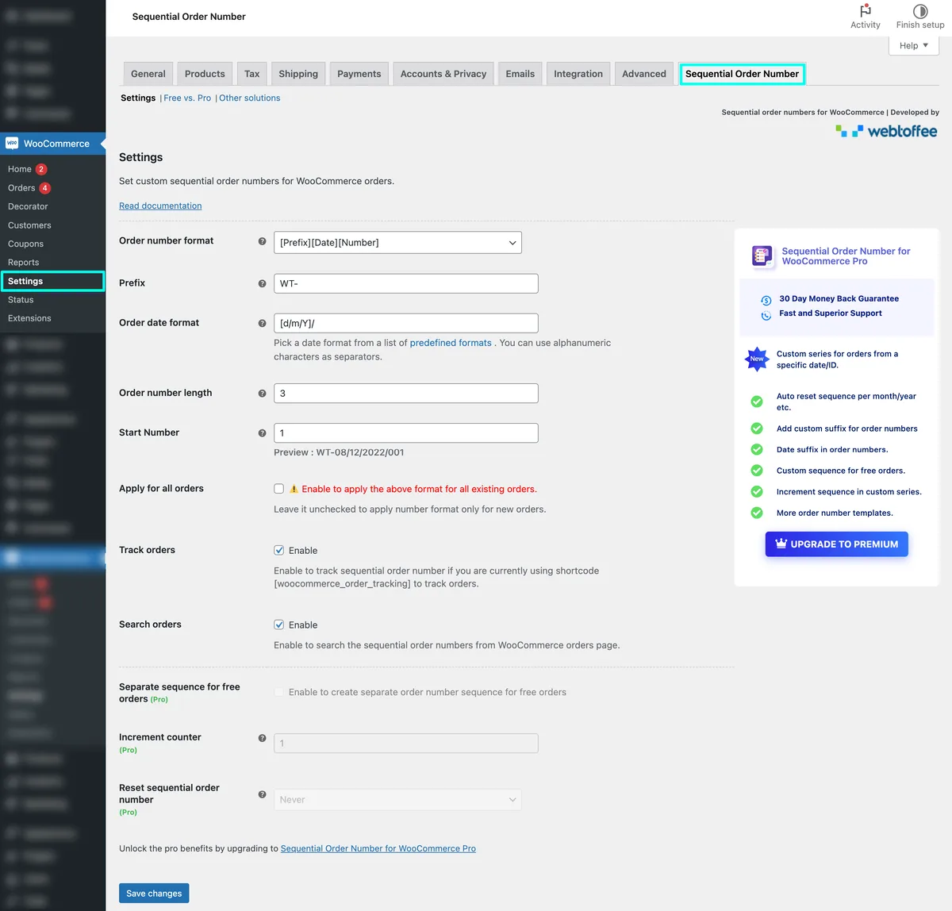Open the Integration tab
Screen dimensions: 952x911
tap(578, 74)
